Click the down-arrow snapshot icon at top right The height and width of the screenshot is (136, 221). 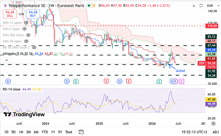tap(194, 6)
